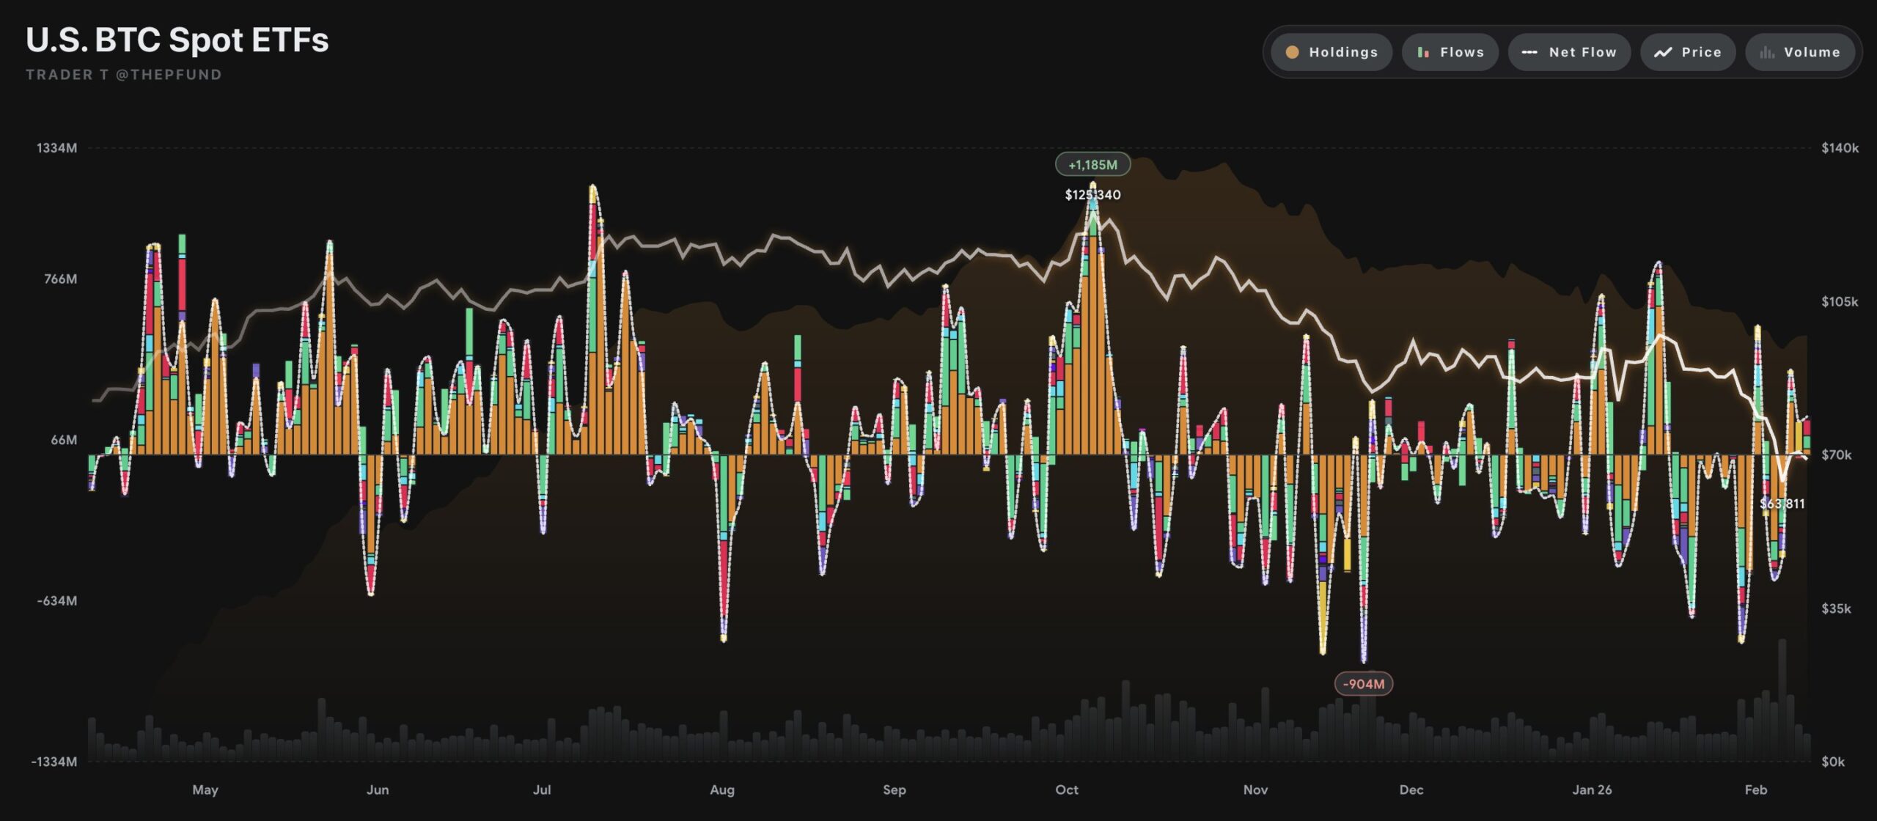Screen dimensions: 1877x821
Task: Click the +1,185M peak inflow label
Action: click(1092, 165)
